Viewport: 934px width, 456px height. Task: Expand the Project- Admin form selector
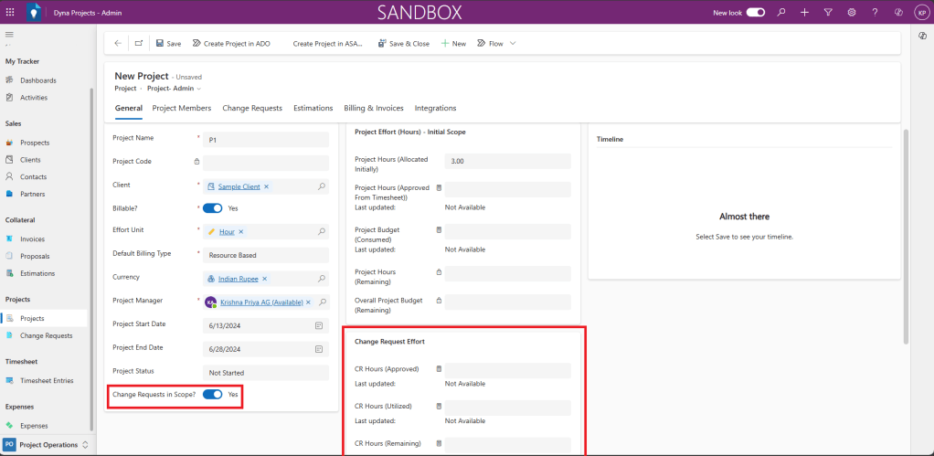198,89
